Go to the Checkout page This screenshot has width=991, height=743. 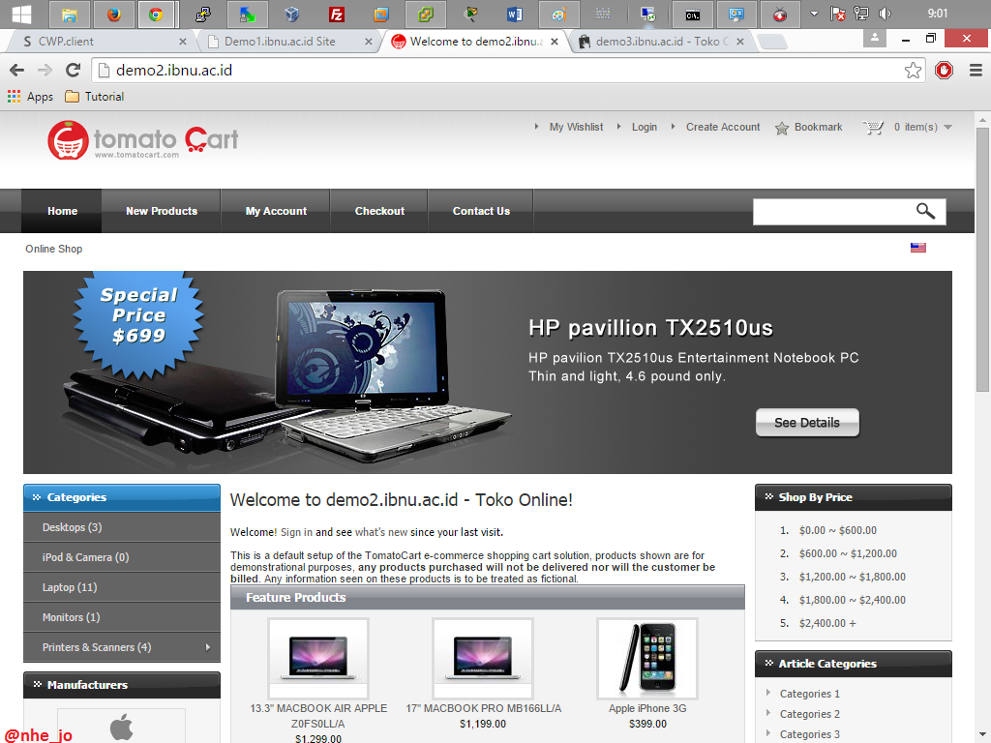pos(379,211)
